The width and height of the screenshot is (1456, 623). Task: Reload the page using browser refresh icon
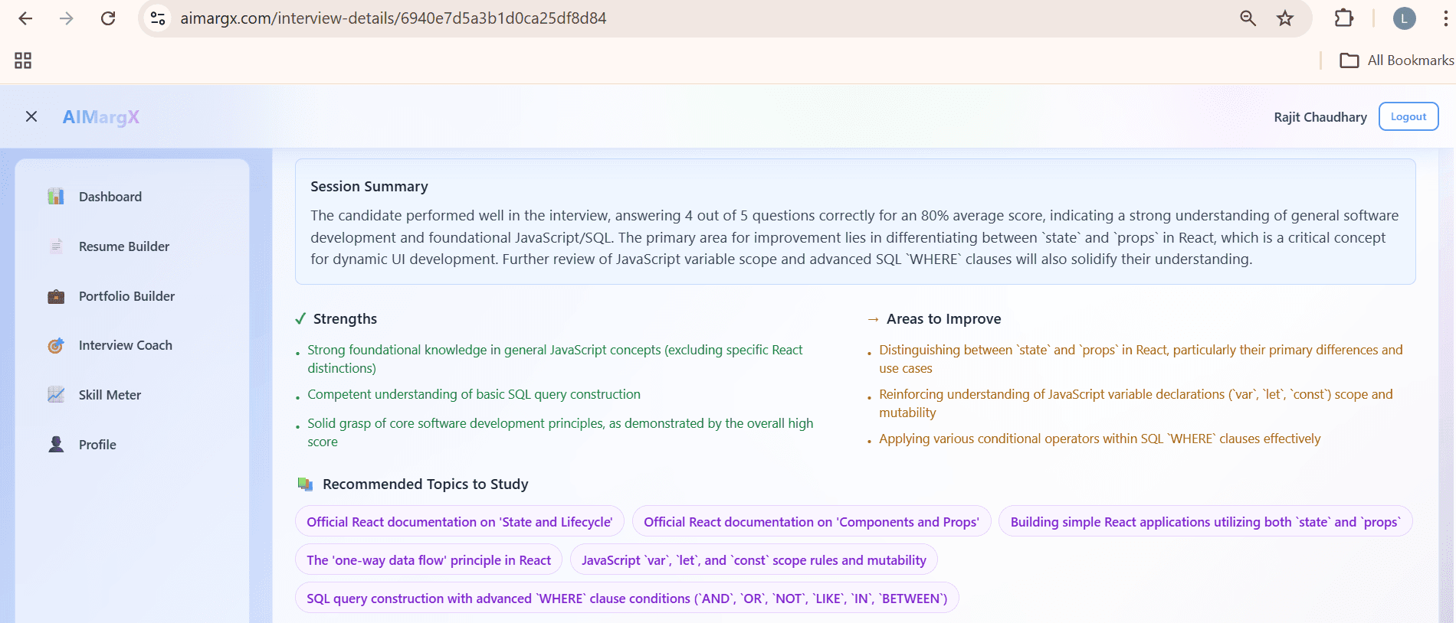tap(108, 18)
